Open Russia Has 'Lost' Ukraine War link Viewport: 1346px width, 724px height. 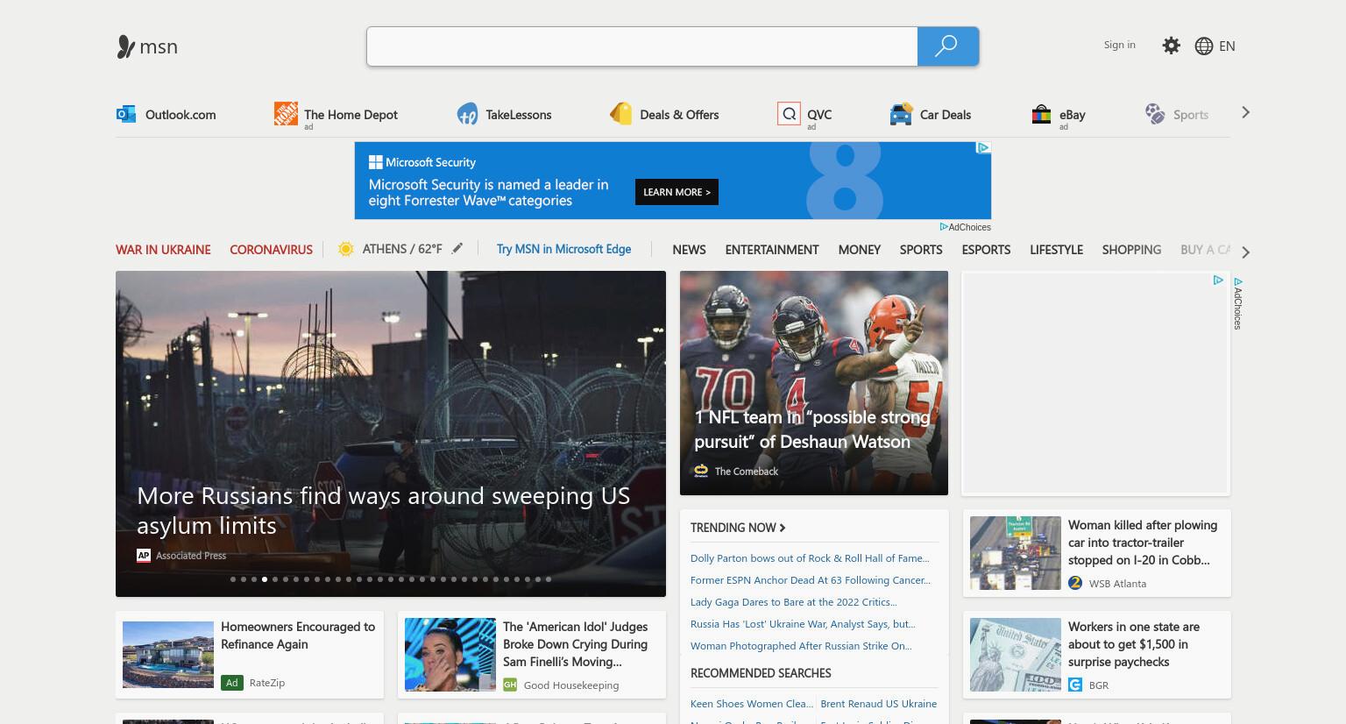[x=803, y=624]
